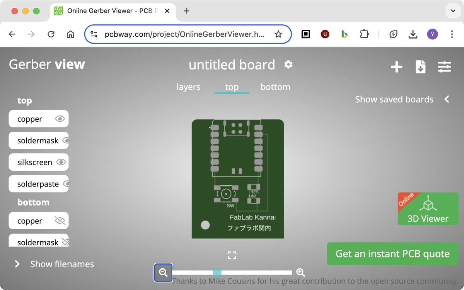Expand Show filenames chevron
Viewport: 464px width, 290px height.
click(17, 264)
